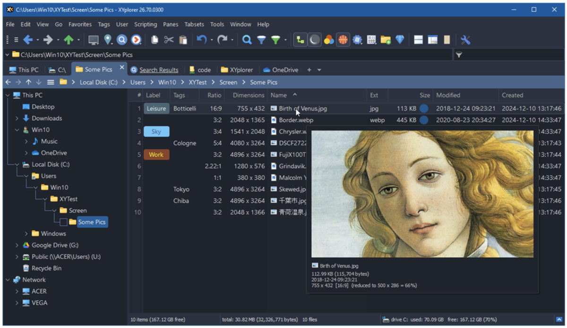Click the Paste clipboard icon
This screenshot has width=567, height=328.
[x=183, y=40]
